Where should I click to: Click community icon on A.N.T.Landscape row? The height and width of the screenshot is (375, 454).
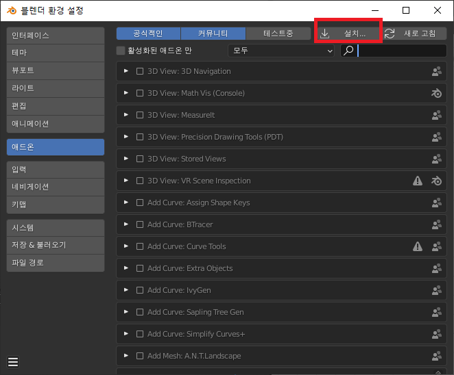click(x=437, y=356)
